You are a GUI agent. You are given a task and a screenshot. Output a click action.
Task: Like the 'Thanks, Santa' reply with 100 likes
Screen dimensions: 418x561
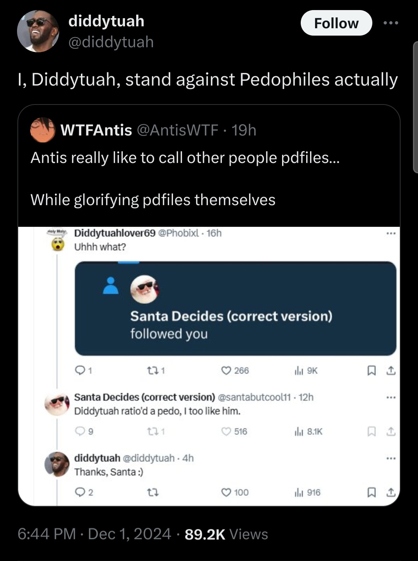pos(235,492)
